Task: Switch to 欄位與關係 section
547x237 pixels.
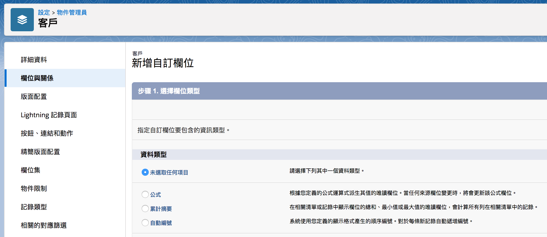Action: pyautogui.click(x=37, y=78)
